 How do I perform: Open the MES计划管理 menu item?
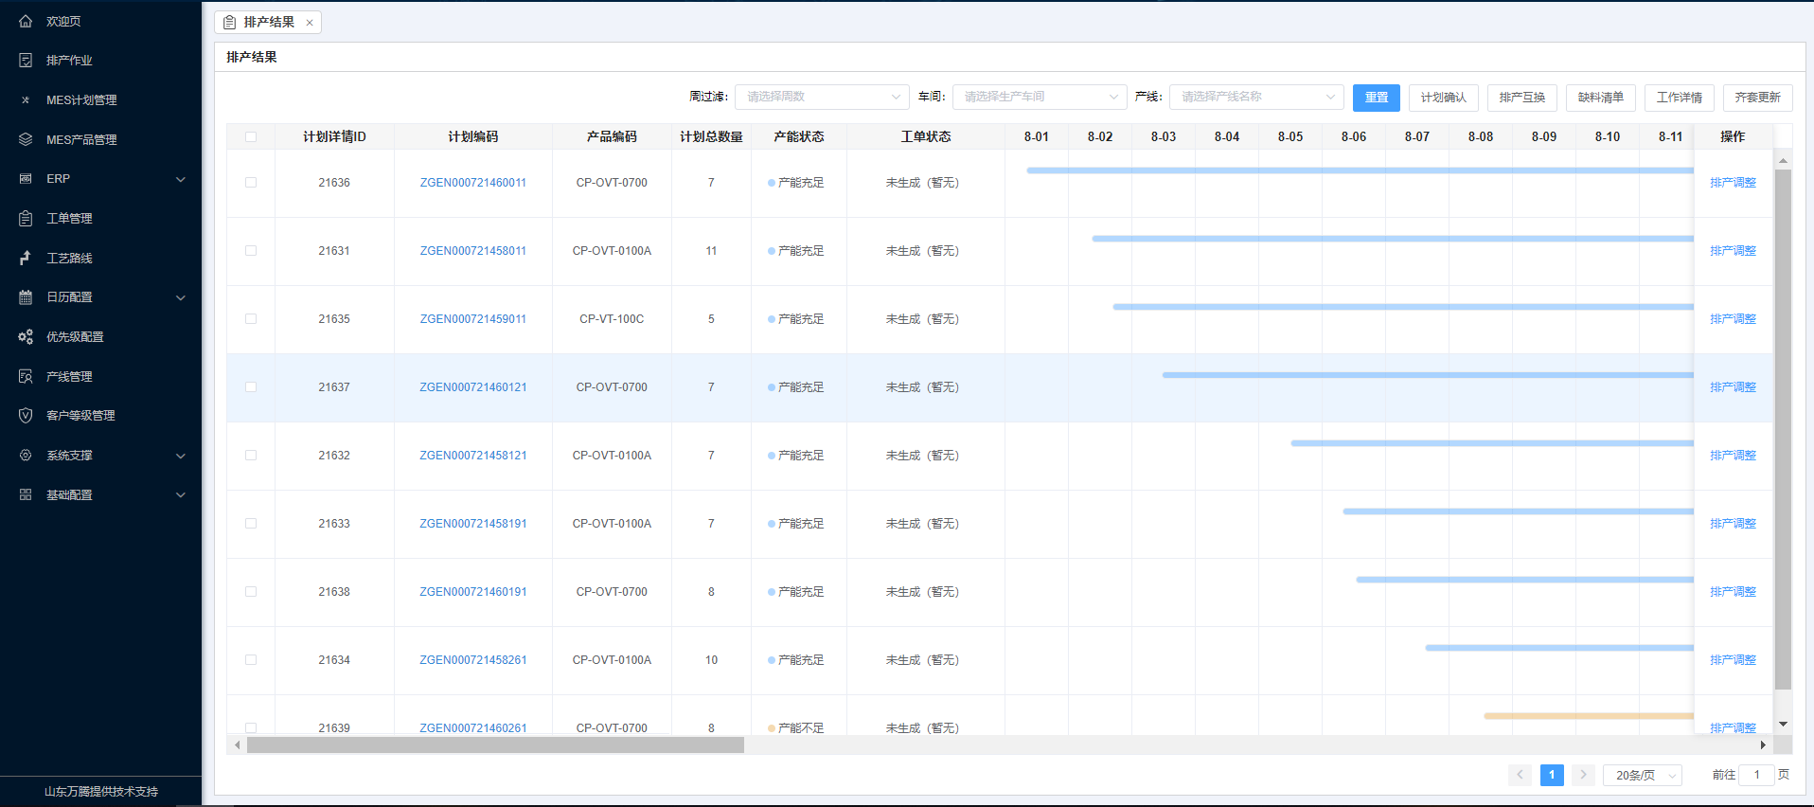point(81,100)
